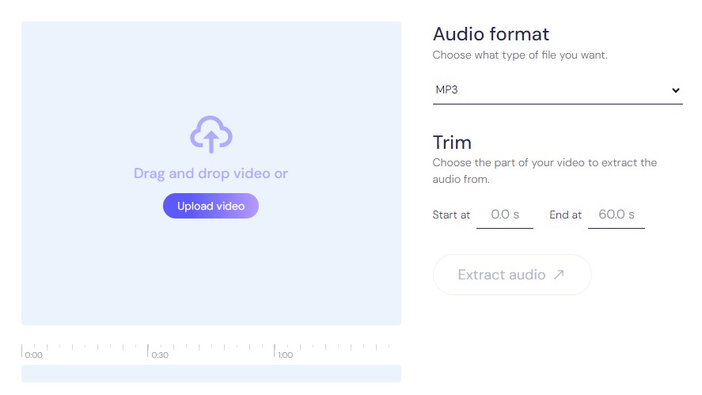Screen dimensions: 702x395
Task: Click the Extract audio button
Action: click(x=512, y=275)
